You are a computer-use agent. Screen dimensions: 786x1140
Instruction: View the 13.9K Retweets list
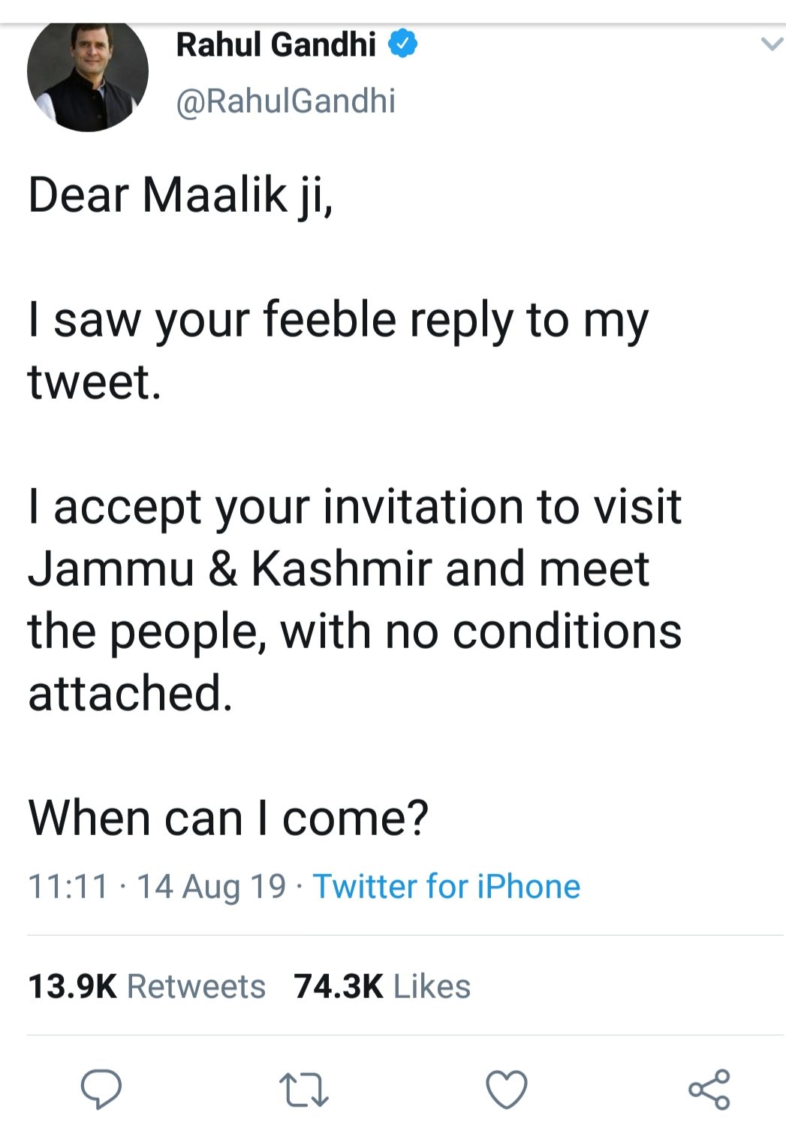coord(146,986)
